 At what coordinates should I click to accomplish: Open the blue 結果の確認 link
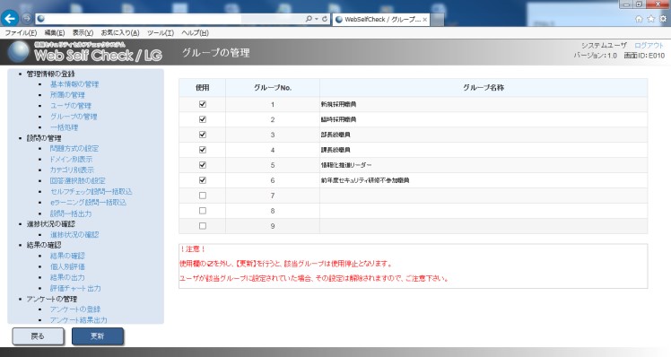(67, 256)
